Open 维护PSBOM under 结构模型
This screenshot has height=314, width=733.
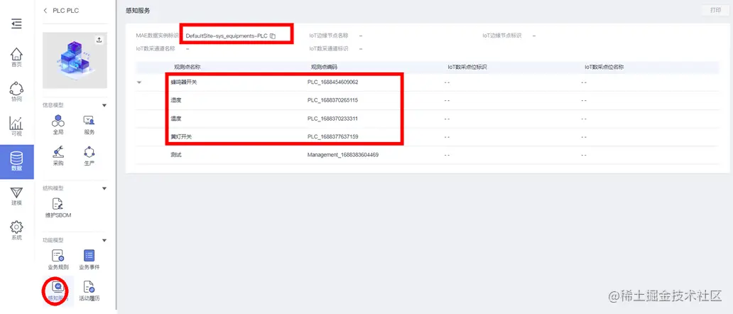(x=58, y=208)
